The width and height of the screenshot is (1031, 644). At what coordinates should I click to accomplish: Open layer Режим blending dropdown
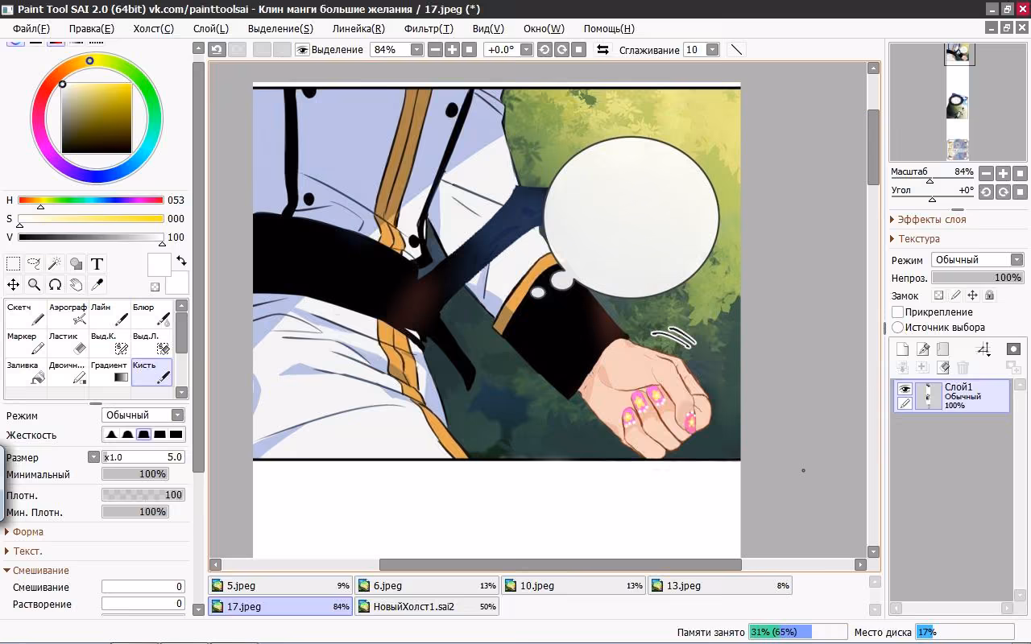(x=977, y=260)
